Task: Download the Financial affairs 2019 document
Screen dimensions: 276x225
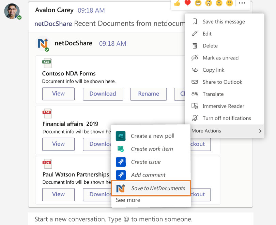Action: pos(97,144)
